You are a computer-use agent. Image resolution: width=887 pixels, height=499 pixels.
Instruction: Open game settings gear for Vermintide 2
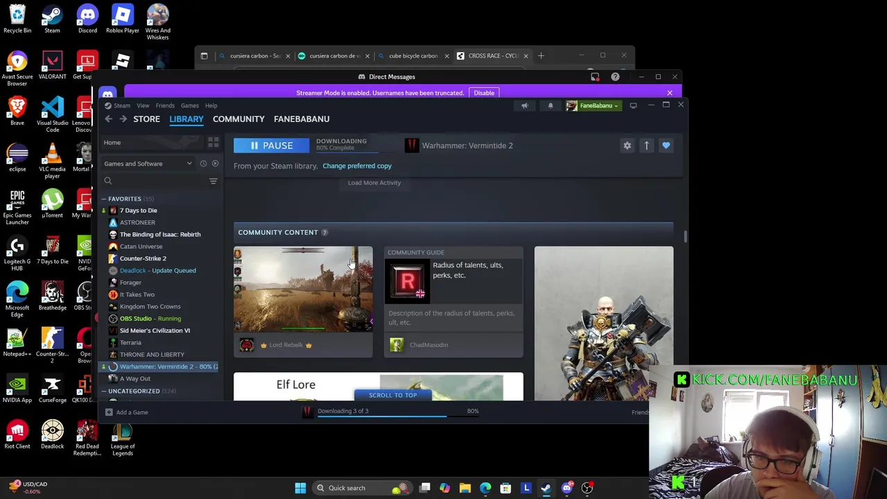pyautogui.click(x=627, y=146)
